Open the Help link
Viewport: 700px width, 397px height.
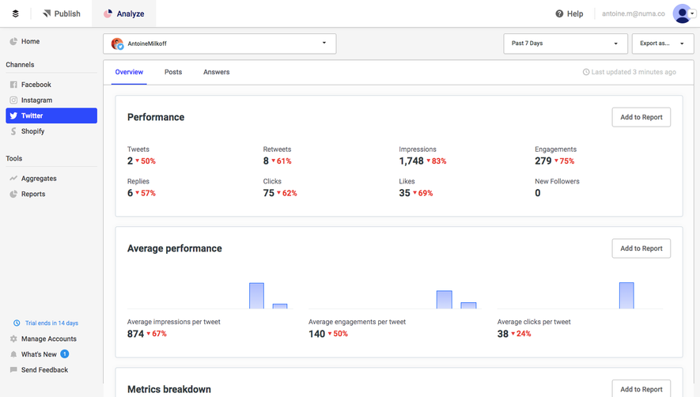(569, 14)
